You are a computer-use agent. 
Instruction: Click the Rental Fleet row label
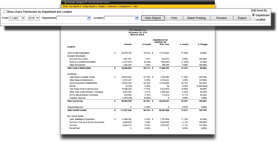(x=75, y=128)
